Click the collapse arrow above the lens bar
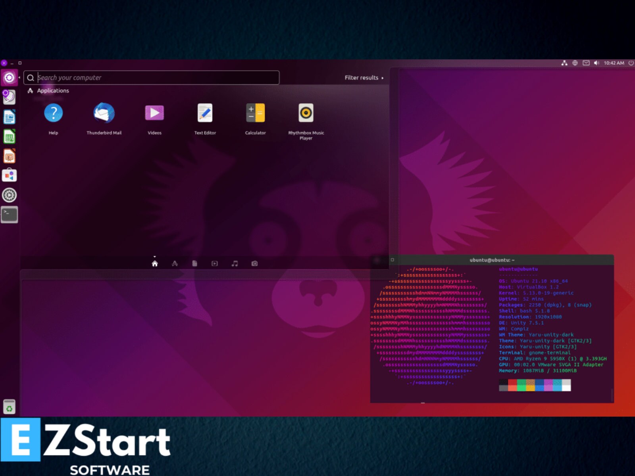635x476 pixels. (x=154, y=256)
